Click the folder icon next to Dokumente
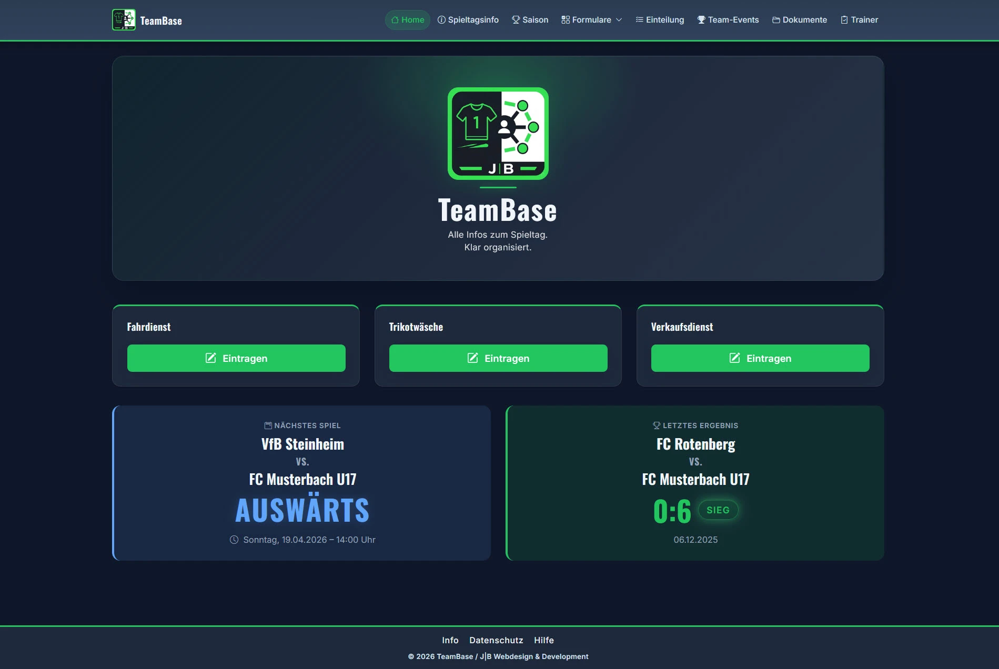 (775, 19)
